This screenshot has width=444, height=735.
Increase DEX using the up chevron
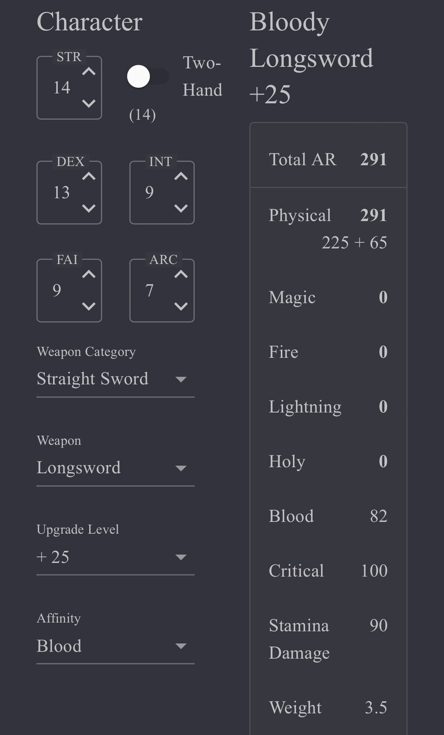coord(89,176)
